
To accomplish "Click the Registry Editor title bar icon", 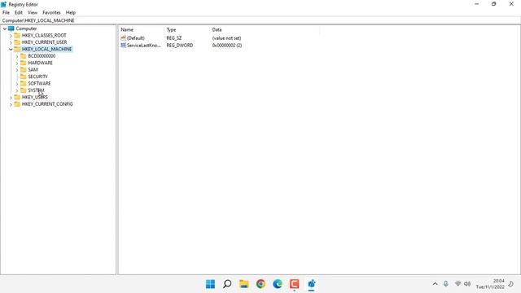I will pyautogui.click(x=3, y=4).
